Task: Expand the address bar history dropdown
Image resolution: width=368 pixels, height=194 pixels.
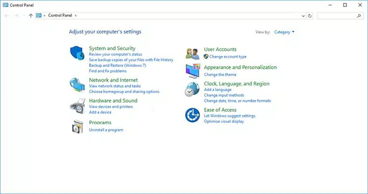Action: [303, 16]
